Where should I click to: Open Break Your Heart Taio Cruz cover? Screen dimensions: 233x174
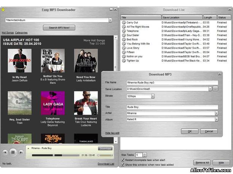click(86, 103)
